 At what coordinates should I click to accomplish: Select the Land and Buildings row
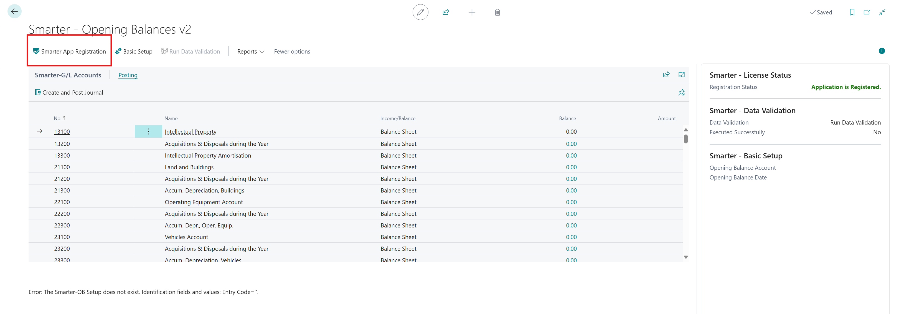click(x=355, y=167)
